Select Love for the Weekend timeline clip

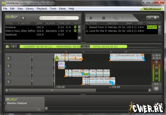coord(99,81)
